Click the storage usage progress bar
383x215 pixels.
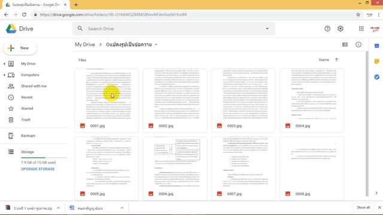click(x=44, y=158)
